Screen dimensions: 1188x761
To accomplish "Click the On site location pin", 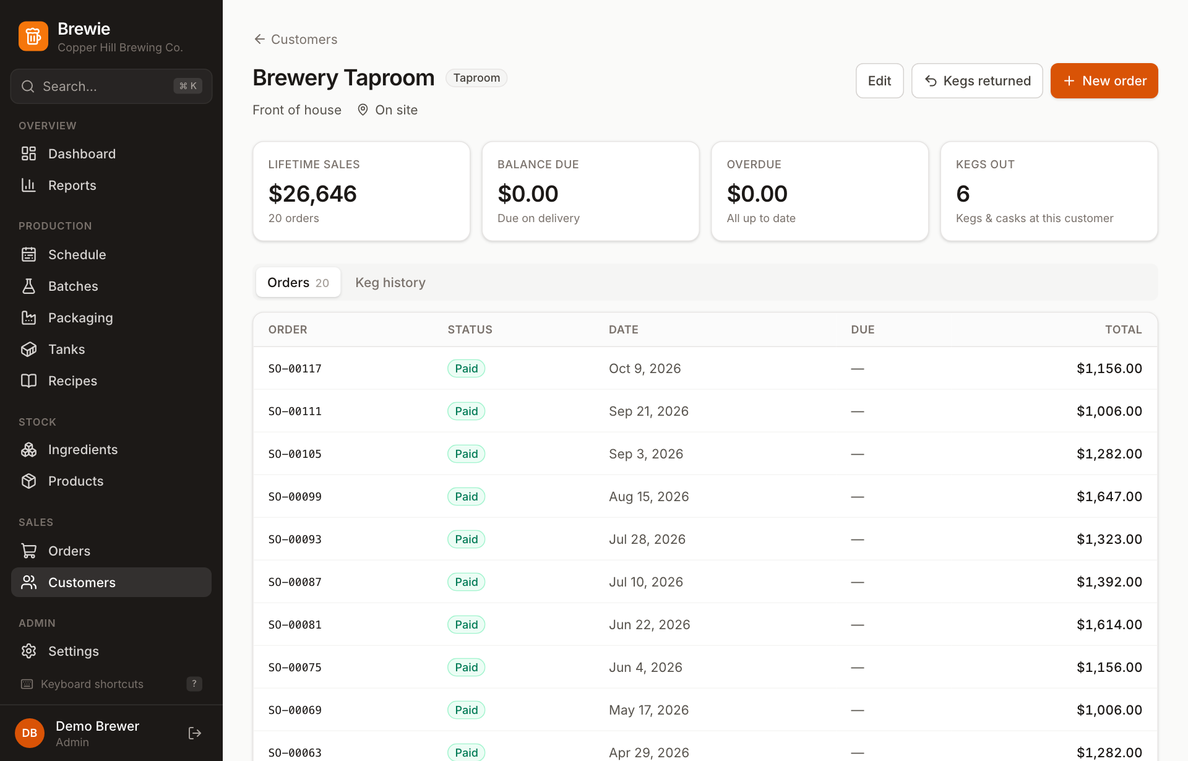I will pyautogui.click(x=363, y=110).
